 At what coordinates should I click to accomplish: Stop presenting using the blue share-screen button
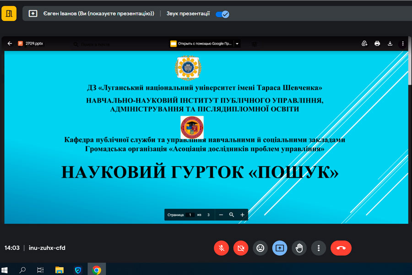[280, 248]
